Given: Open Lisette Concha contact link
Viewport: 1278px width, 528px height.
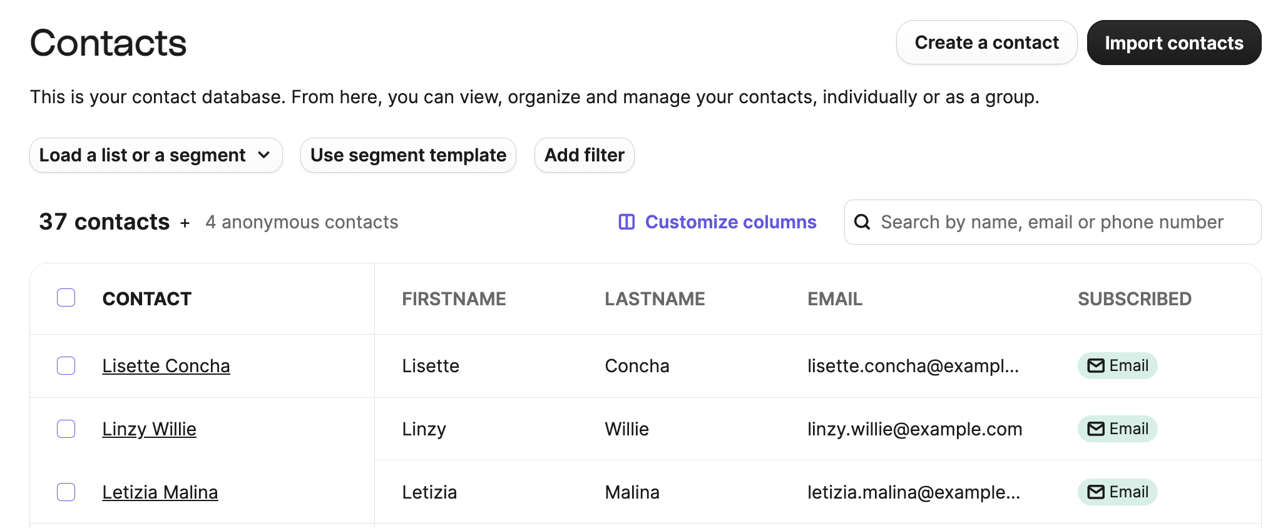Looking at the screenshot, I should (166, 366).
